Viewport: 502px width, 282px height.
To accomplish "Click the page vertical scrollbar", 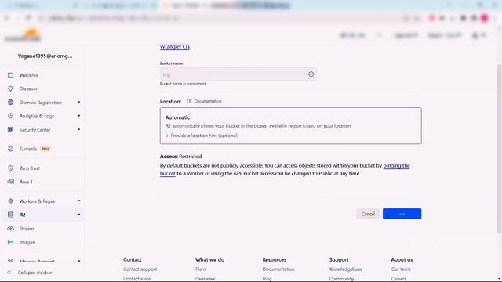I will point(499,149).
